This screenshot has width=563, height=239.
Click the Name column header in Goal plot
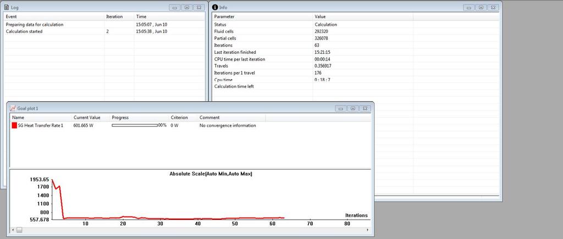[x=41, y=118]
